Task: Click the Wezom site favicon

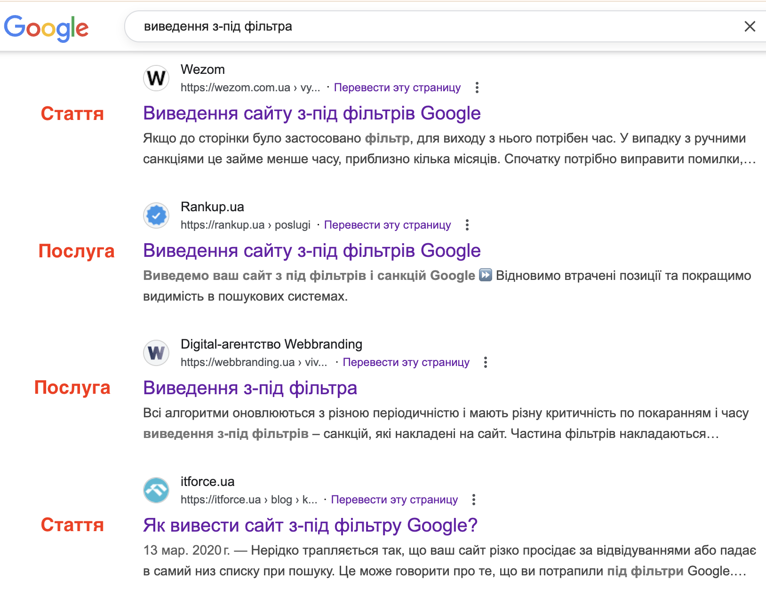Action: [x=156, y=78]
